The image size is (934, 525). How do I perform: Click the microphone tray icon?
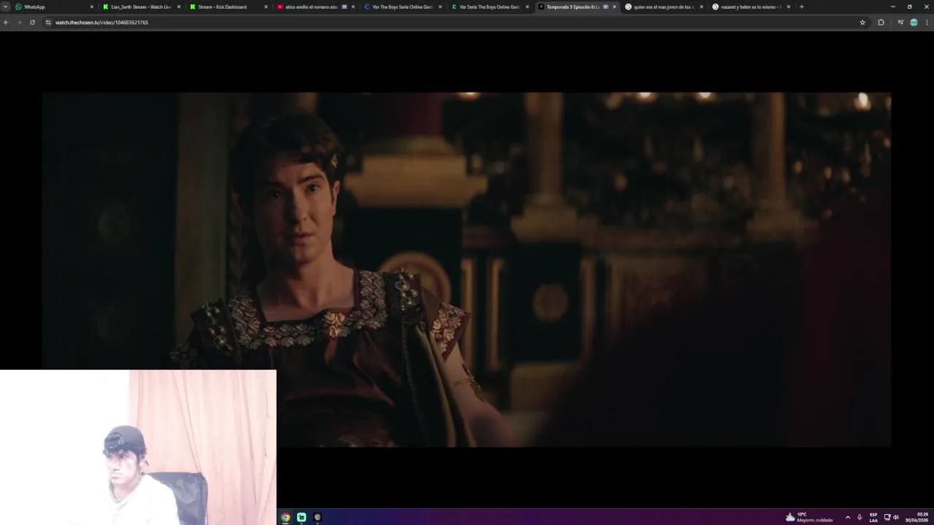point(860,517)
